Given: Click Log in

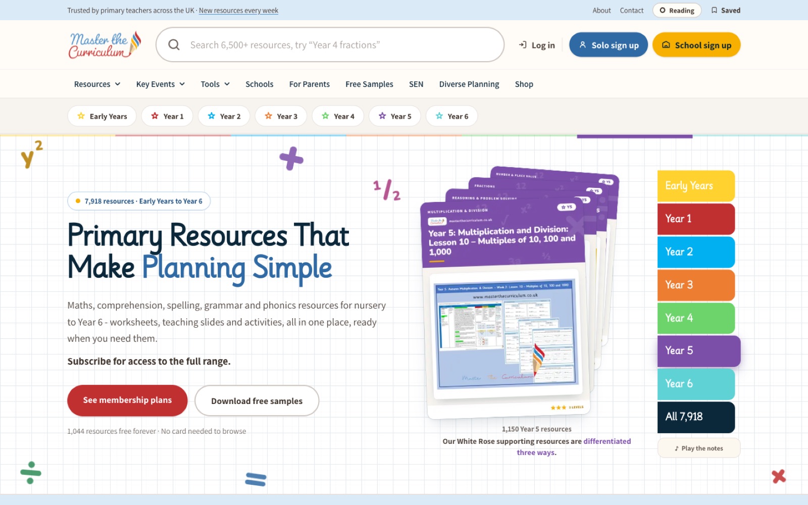Looking at the screenshot, I should click(537, 45).
